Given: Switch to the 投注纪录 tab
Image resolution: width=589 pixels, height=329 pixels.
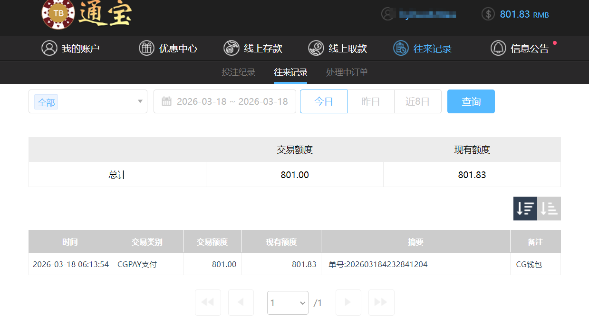Looking at the screenshot, I should point(239,72).
